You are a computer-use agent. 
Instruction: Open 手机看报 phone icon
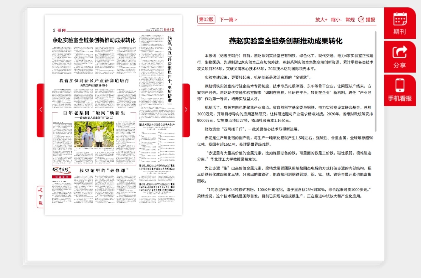point(400,90)
